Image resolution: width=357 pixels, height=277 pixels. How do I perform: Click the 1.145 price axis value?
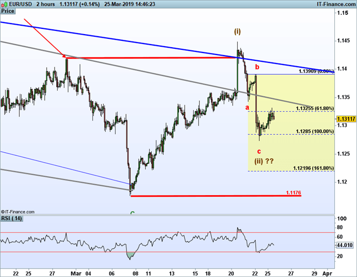[344, 41]
